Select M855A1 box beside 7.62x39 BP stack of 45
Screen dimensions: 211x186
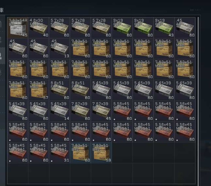pos(122,111)
